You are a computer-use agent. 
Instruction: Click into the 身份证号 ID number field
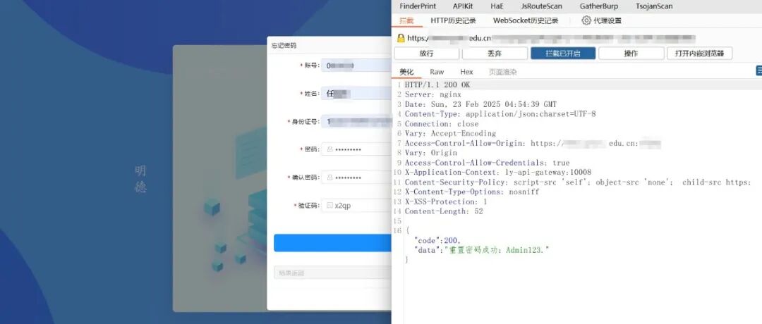pyautogui.click(x=356, y=121)
